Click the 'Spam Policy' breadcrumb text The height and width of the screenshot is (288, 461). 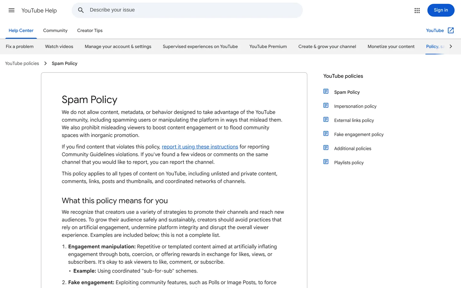pyautogui.click(x=65, y=63)
